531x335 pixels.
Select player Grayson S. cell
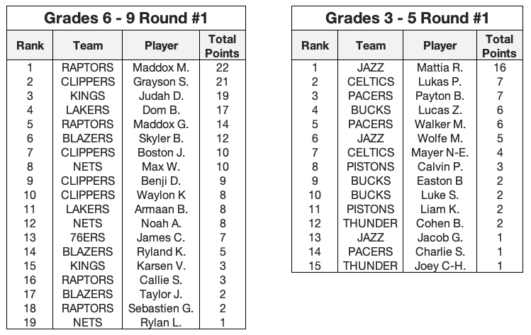click(161, 82)
